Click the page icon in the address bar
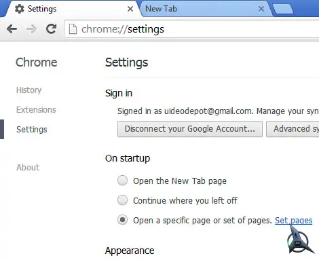Screen dimensions: 319x260 (x=73, y=29)
